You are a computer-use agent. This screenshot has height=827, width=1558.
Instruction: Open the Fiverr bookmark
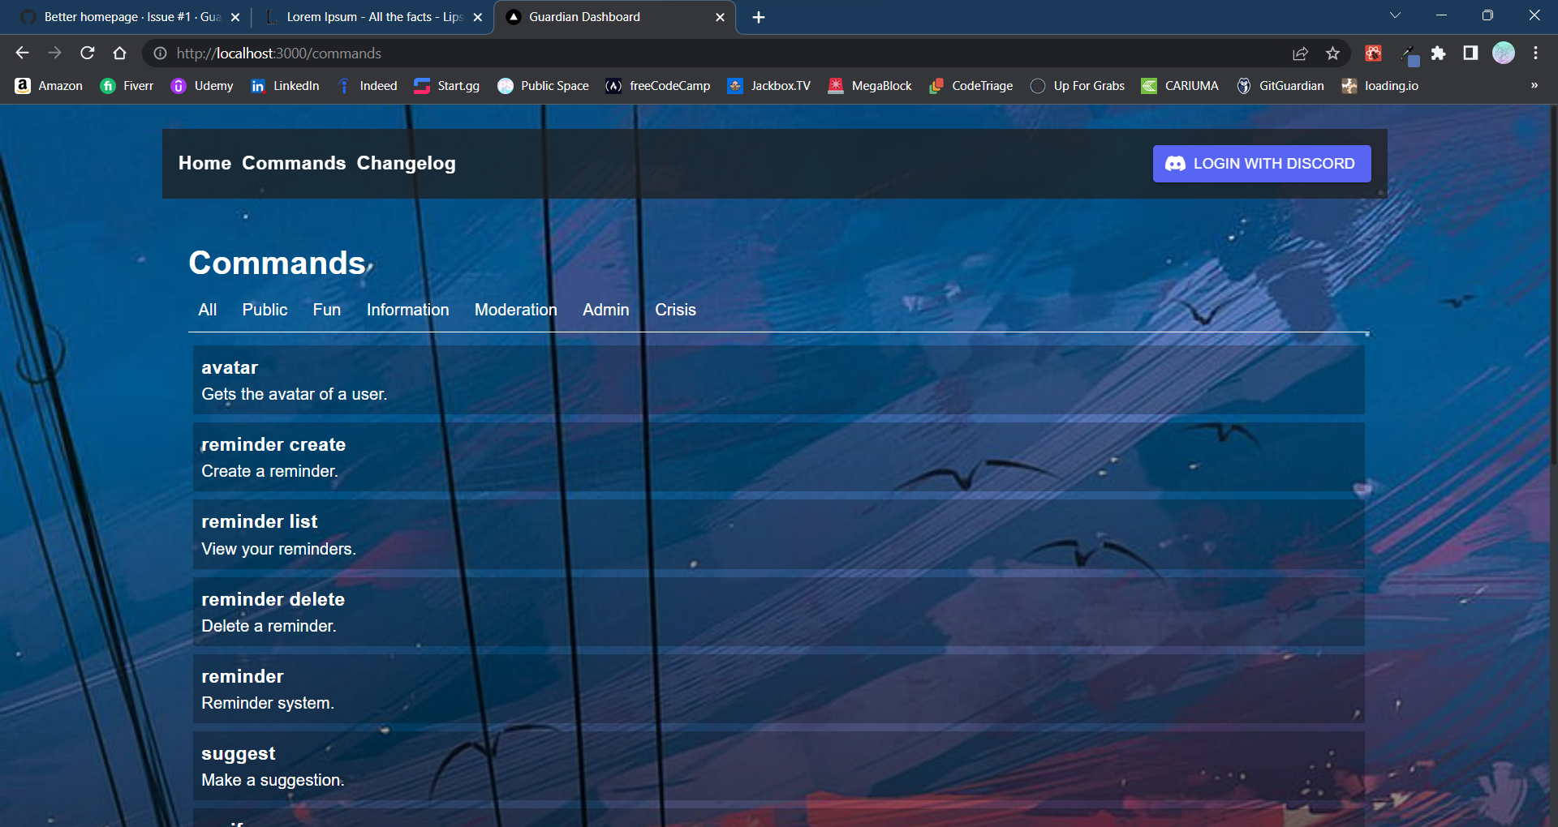127,86
